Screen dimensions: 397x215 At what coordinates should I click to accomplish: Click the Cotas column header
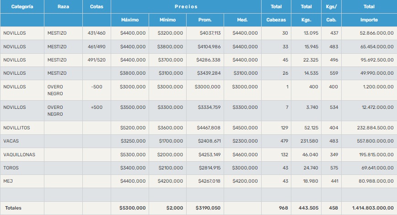[97, 7]
